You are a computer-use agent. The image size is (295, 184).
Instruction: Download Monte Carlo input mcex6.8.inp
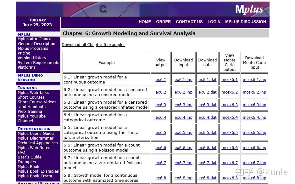254,178
